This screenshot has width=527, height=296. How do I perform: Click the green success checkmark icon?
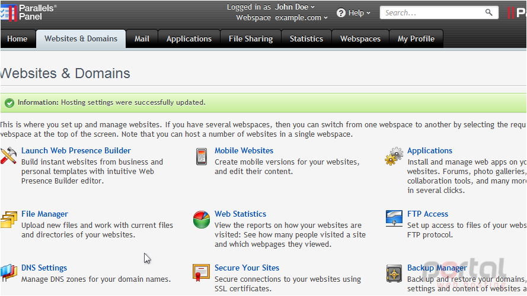pyautogui.click(x=9, y=102)
